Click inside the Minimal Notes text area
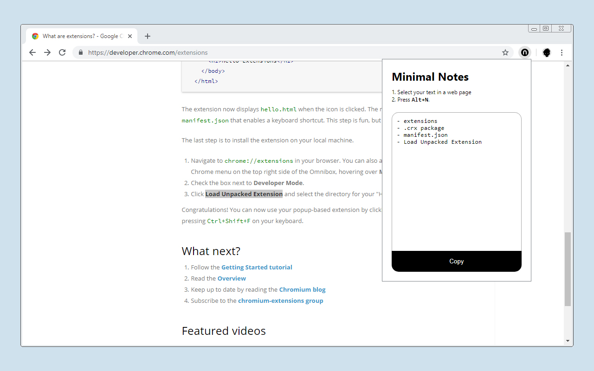Screen dimensions: 594x371 (456, 181)
